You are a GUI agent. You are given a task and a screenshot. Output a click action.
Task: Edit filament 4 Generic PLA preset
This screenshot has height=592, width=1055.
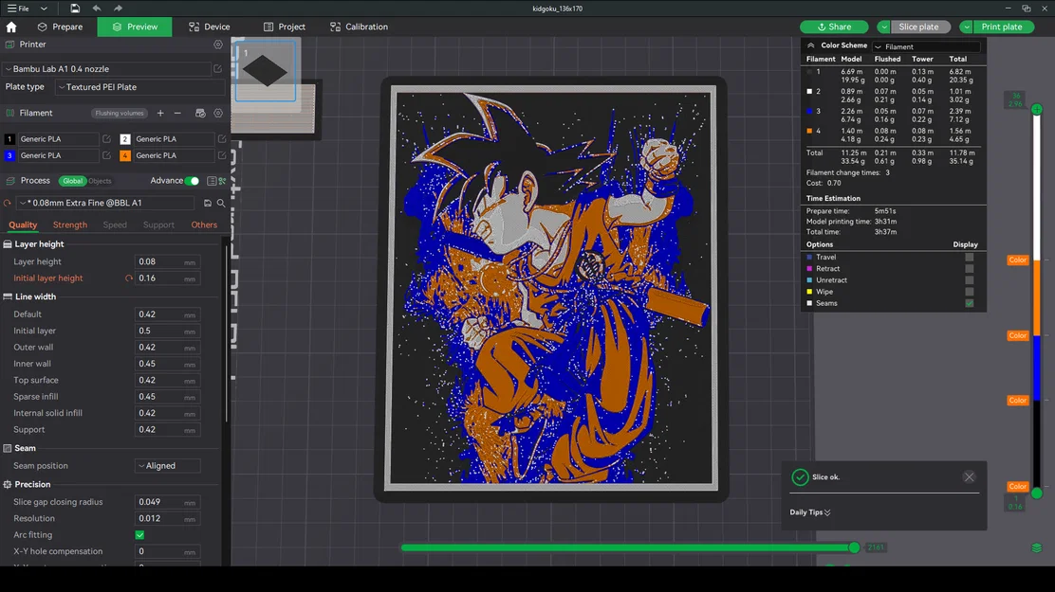(x=222, y=155)
